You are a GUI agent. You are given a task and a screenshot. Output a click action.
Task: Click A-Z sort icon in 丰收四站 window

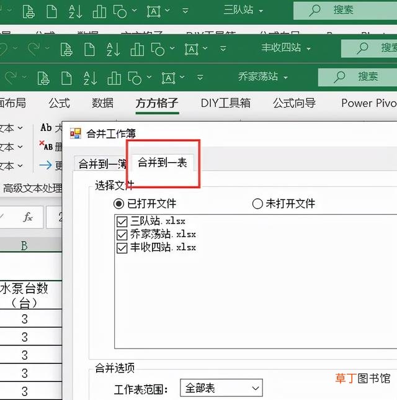pos(113,49)
